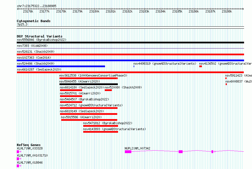Click the nsv4136502 gnomAD variant label
252x169 pixels.
[x=225, y=64]
